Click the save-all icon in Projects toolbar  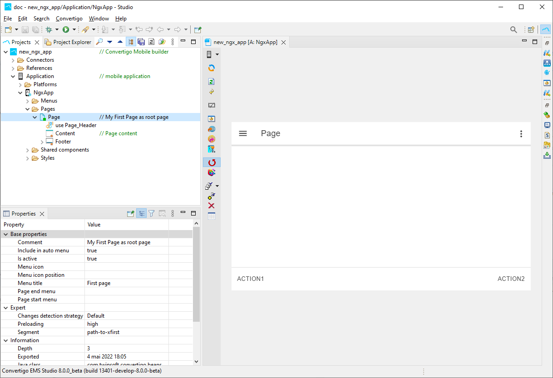(x=141, y=42)
